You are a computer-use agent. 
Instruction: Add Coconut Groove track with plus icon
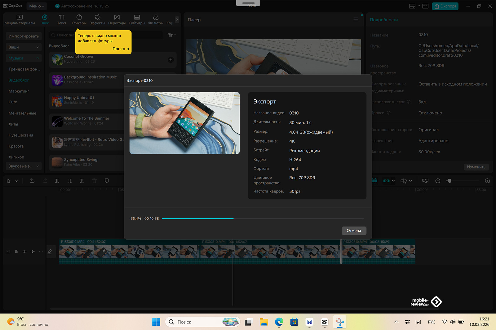pos(171,60)
